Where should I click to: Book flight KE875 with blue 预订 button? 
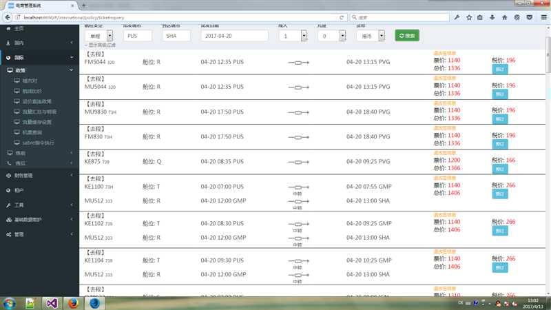500,169
